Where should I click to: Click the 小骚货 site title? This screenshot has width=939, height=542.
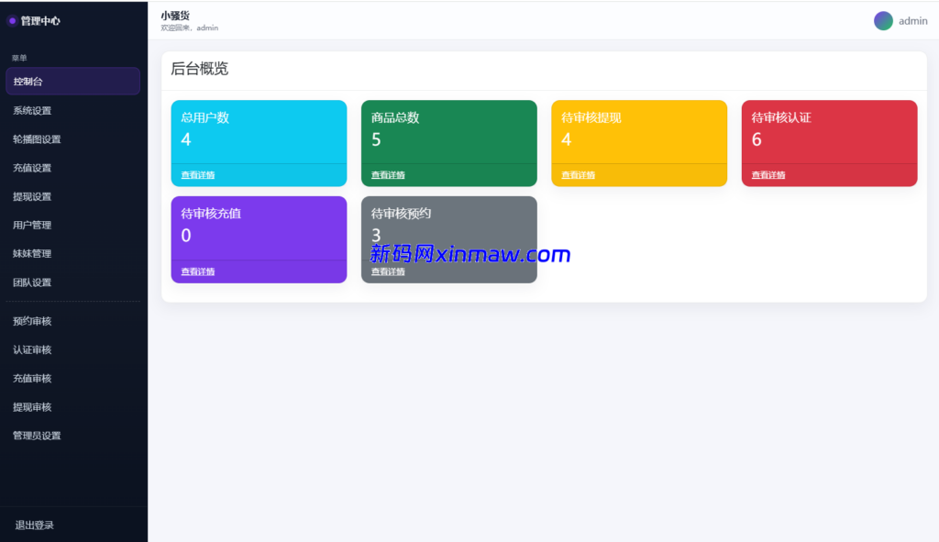[175, 16]
